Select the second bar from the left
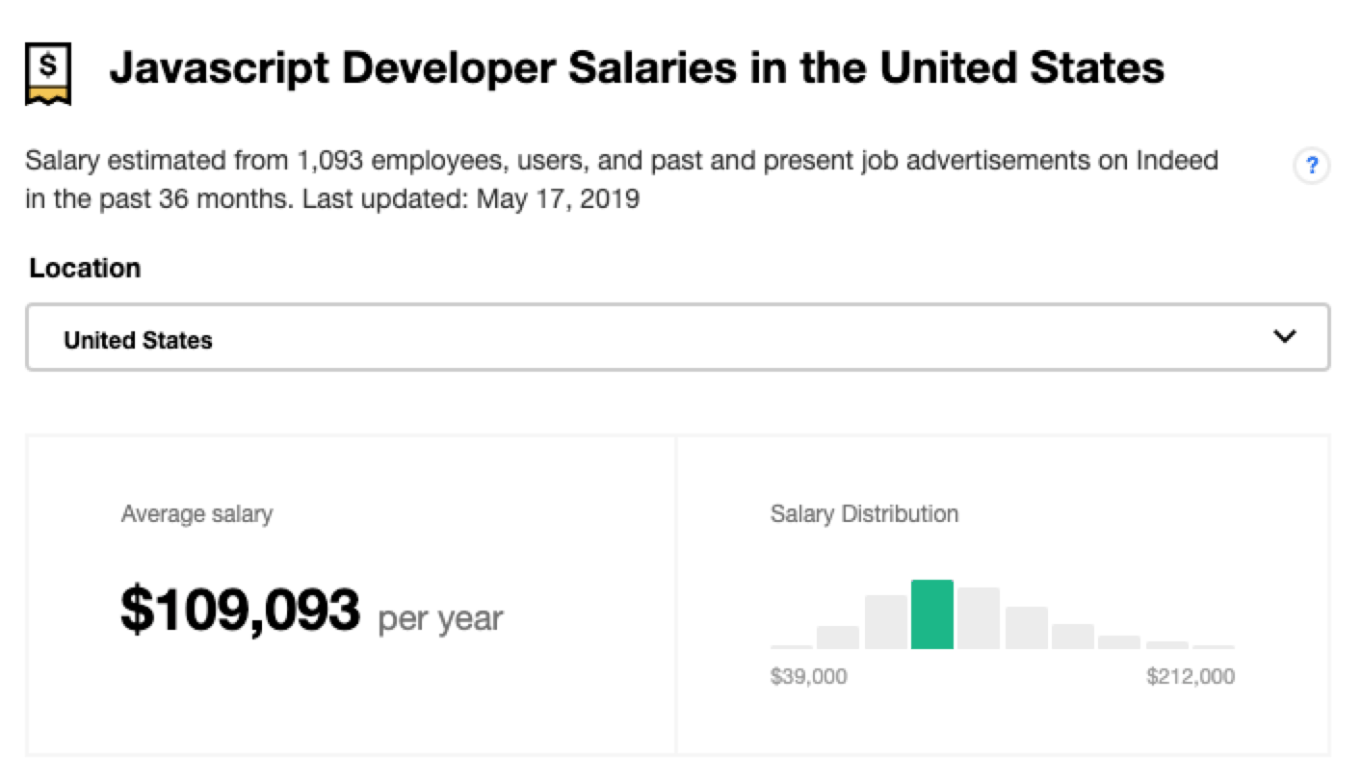The width and height of the screenshot is (1362, 782). pos(837,639)
